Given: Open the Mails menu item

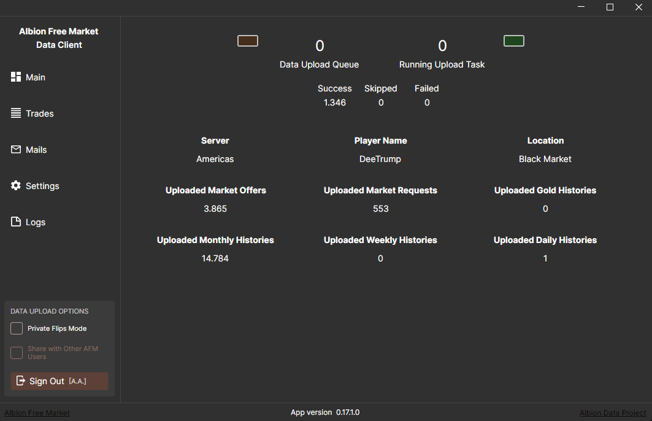Looking at the screenshot, I should [36, 150].
